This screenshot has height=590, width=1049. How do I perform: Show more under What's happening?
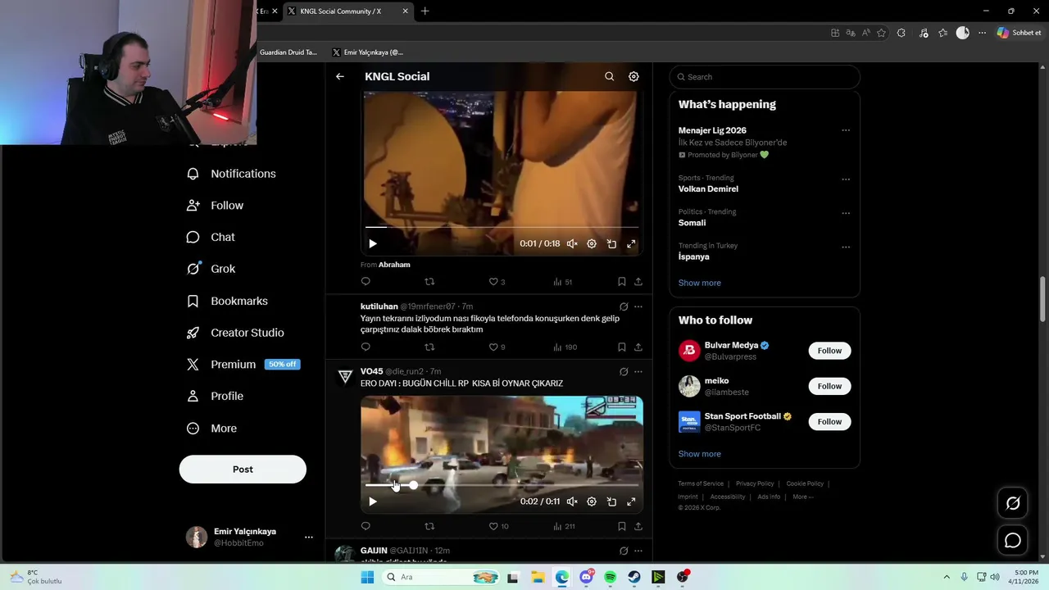[x=700, y=283]
